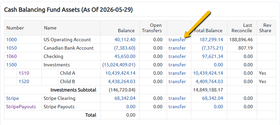Open balance 40,112.40 for US Operating

click(x=125, y=40)
